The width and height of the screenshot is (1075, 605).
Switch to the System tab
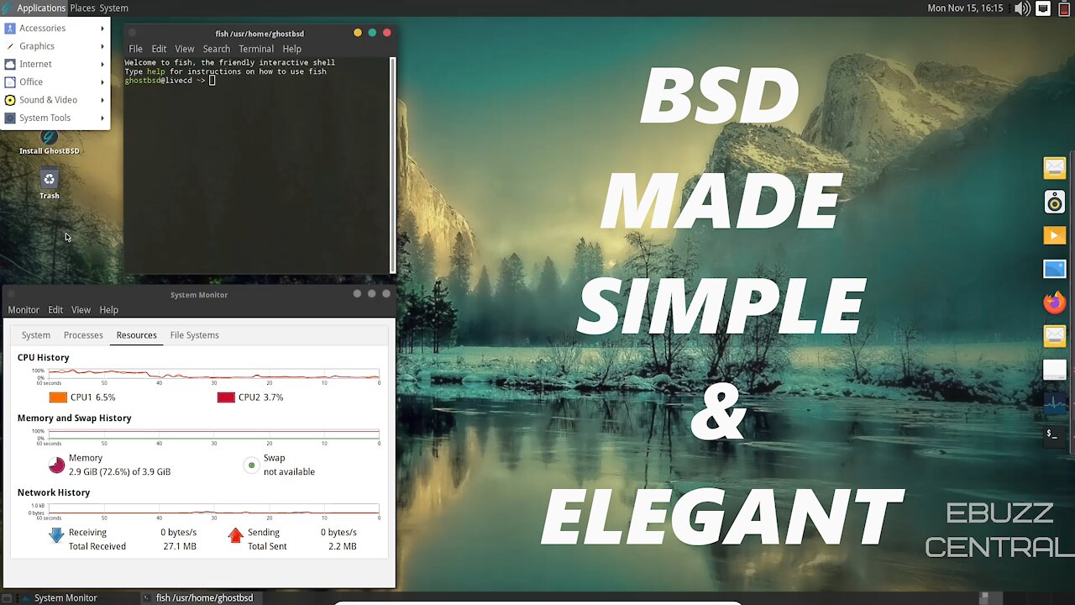click(36, 335)
